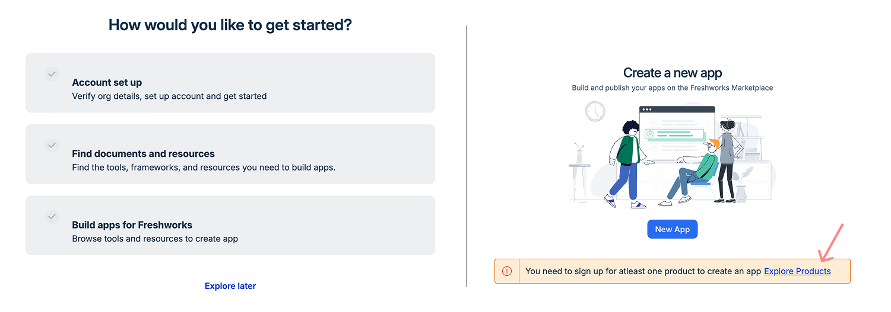Follow the Explore Products link
This screenshot has height=312, width=891.
797,271
